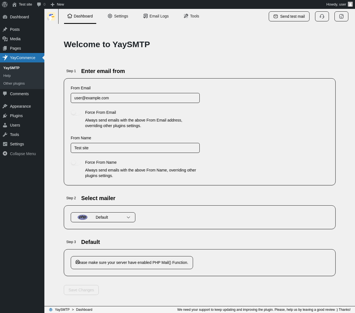
Task: Open the Howdy, user account menu
Action: pyautogui.click(x=339, y=4)
